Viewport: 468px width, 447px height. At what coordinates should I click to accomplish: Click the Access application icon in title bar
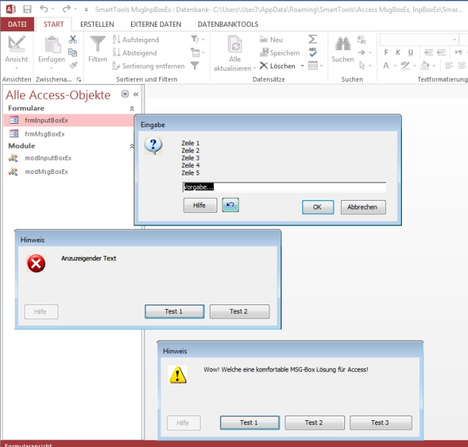[11, 9]
